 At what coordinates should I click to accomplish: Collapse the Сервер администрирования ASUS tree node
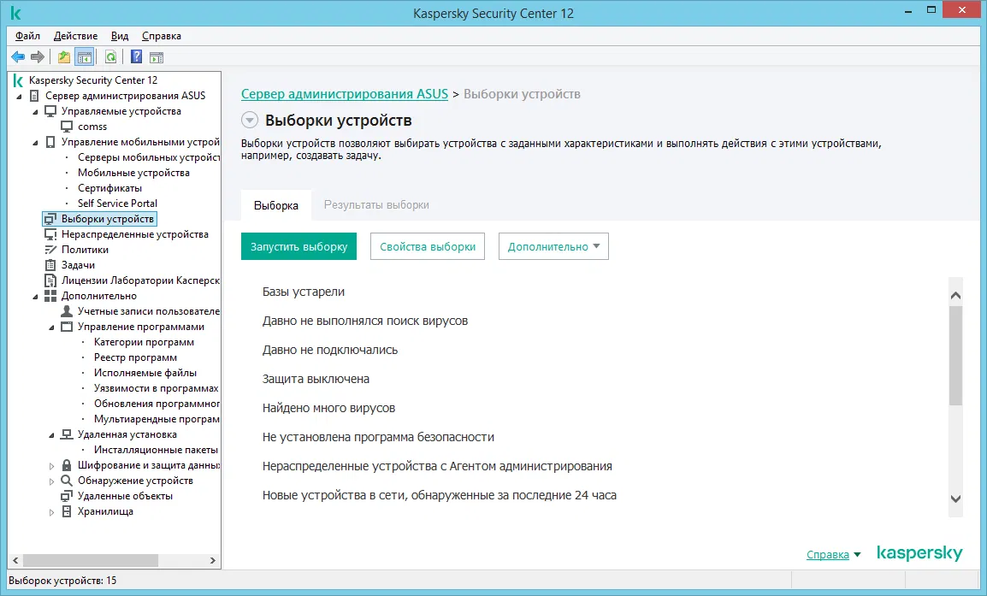coord(19,97)
